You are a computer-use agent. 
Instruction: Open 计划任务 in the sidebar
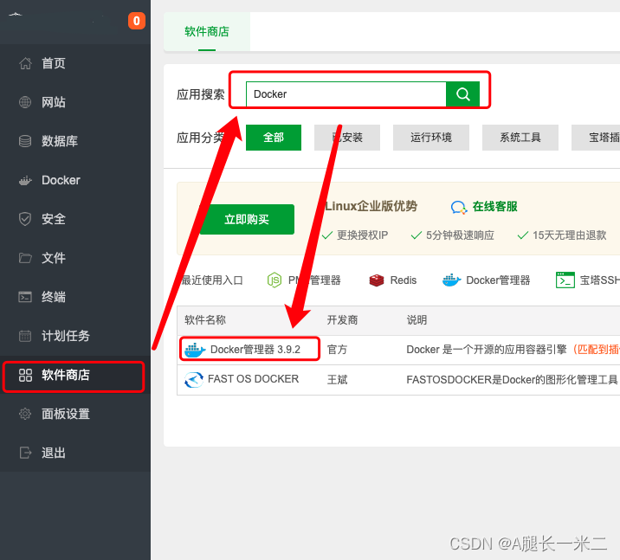(75, 336)
